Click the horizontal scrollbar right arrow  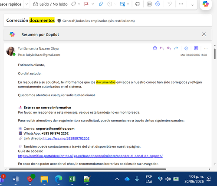coord(210,169)
